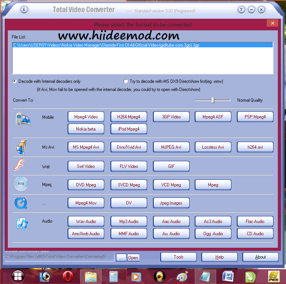
Task: Choose GIF output format
Action: tap(171, 166)
